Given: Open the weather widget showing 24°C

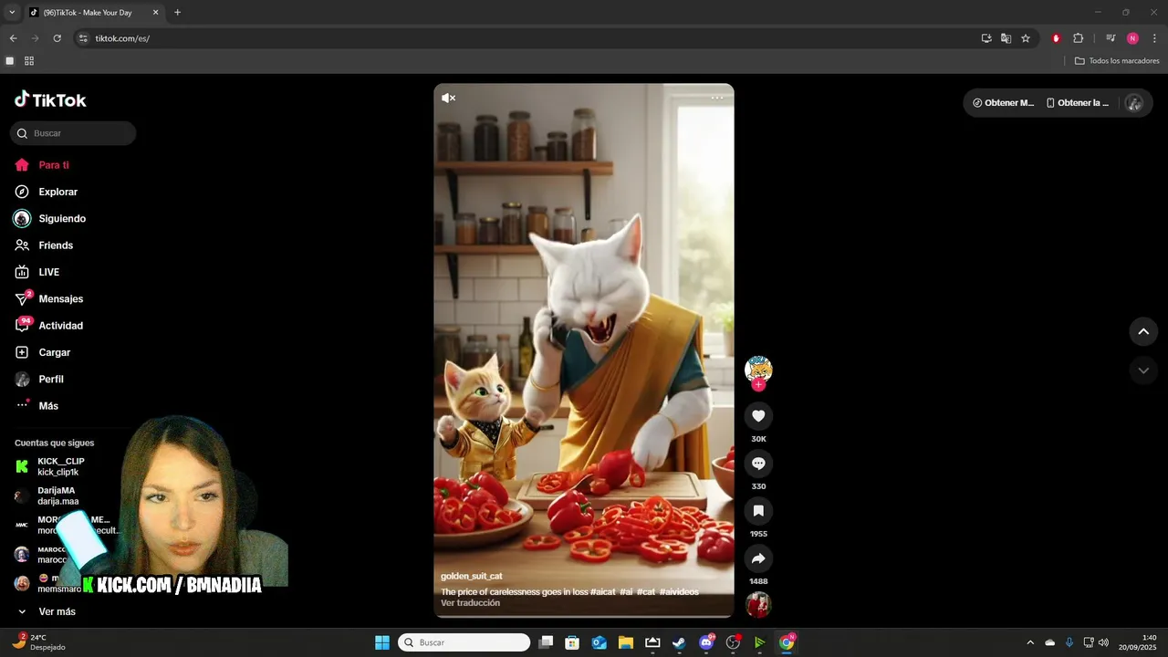Looking at the screenshot, I should coord(40,642).
